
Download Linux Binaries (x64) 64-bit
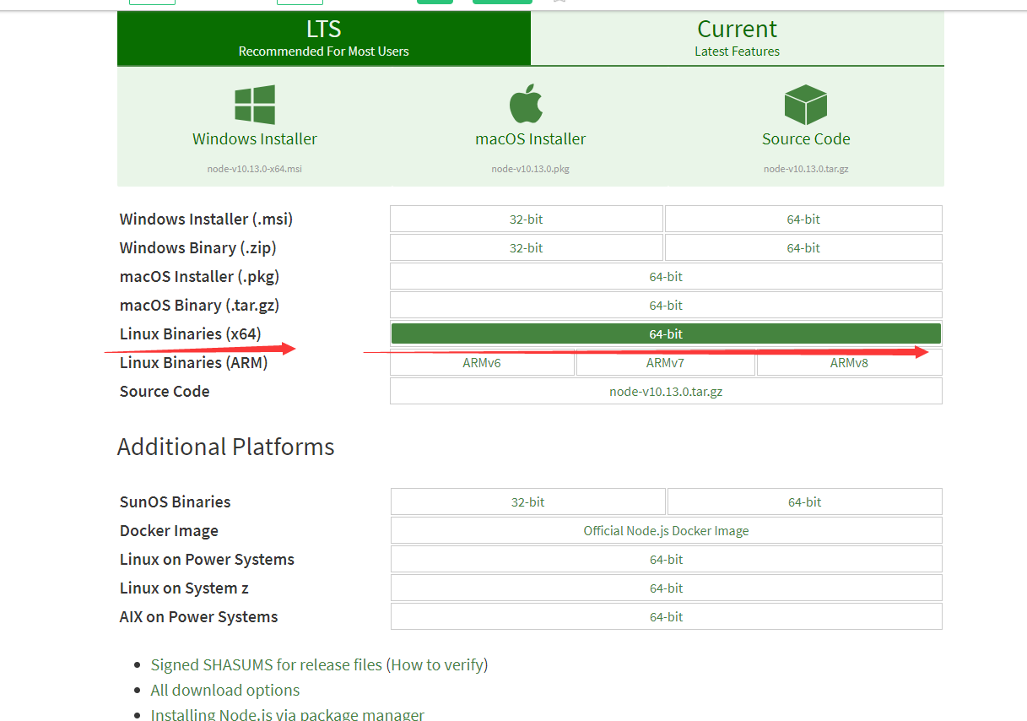tap(666, 333)
